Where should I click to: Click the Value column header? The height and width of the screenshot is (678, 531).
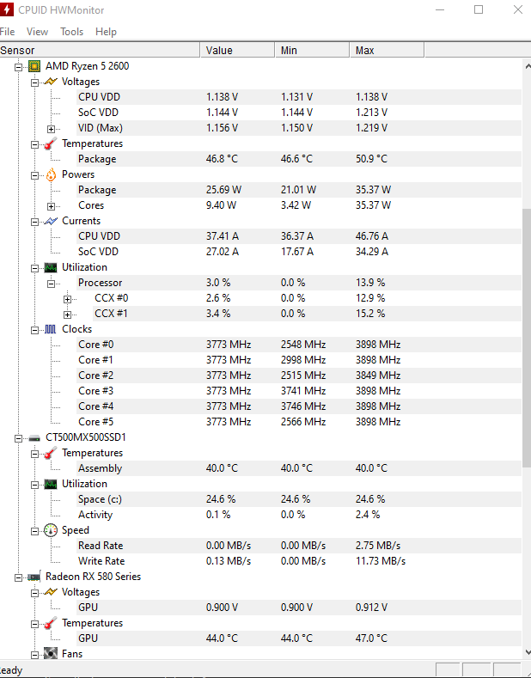(x=219, y=51)
